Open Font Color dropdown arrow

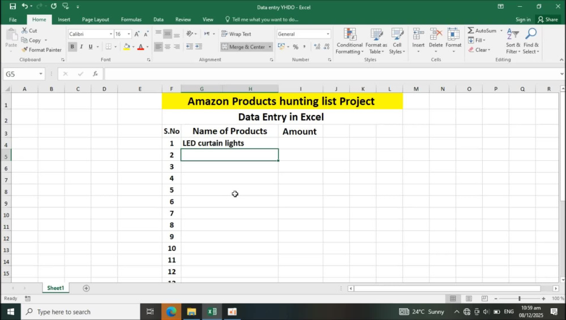click(x=147, y=46)
